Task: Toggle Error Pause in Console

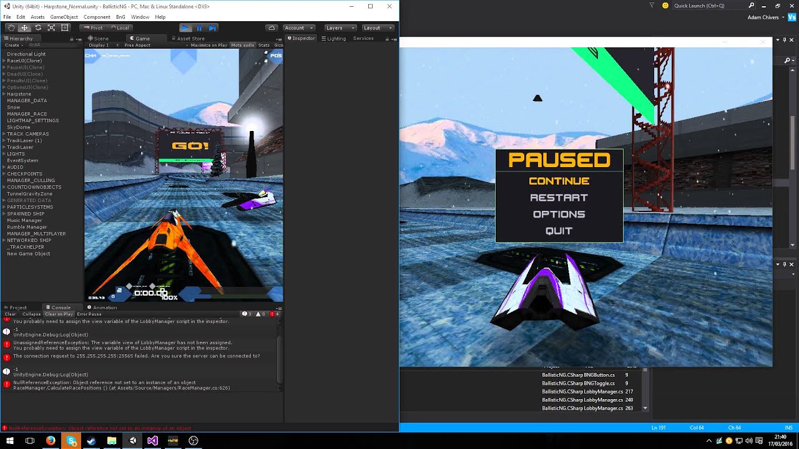Action: tap(89, 314)
